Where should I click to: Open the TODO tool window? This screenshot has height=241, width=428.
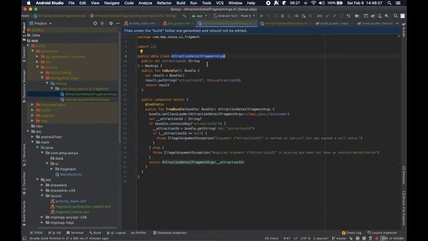point(36,233)
